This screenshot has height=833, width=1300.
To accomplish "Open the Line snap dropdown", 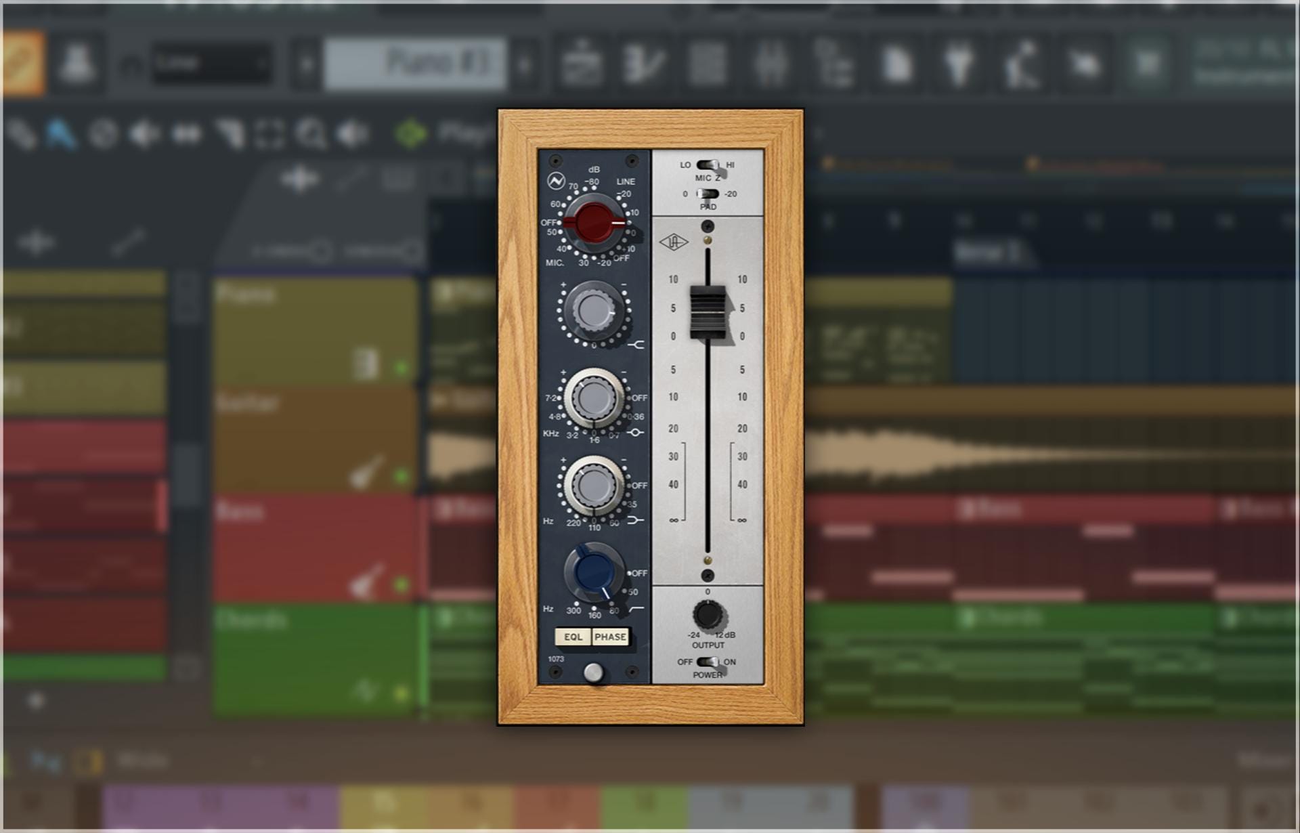I will tap(211, 64).
